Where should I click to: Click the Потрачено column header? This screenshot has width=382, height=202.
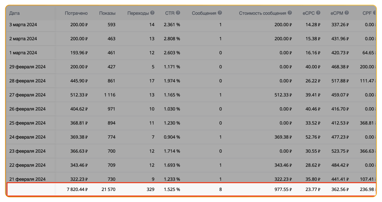pyautogui.click(x=76, y=13)
